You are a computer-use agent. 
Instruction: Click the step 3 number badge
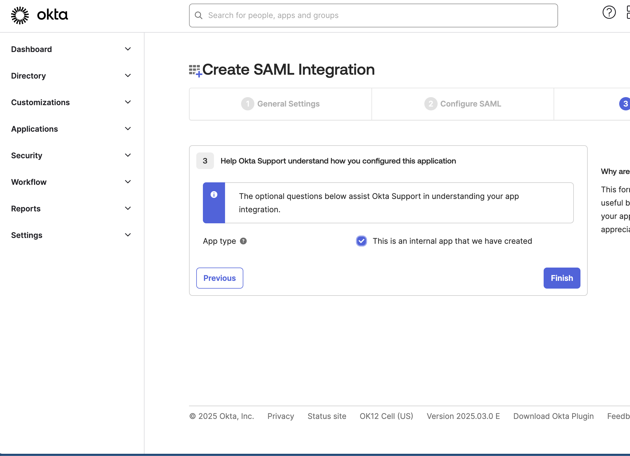205,161
